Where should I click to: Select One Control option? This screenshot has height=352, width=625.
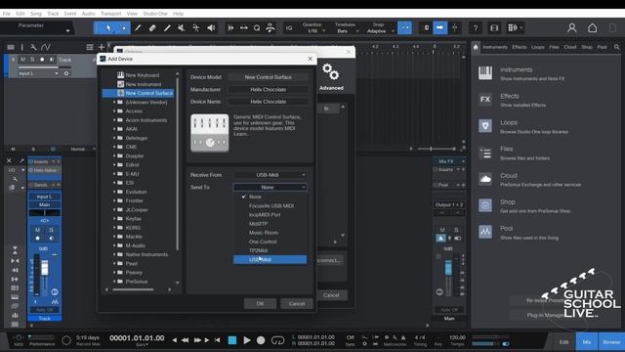tap(270, 242)
